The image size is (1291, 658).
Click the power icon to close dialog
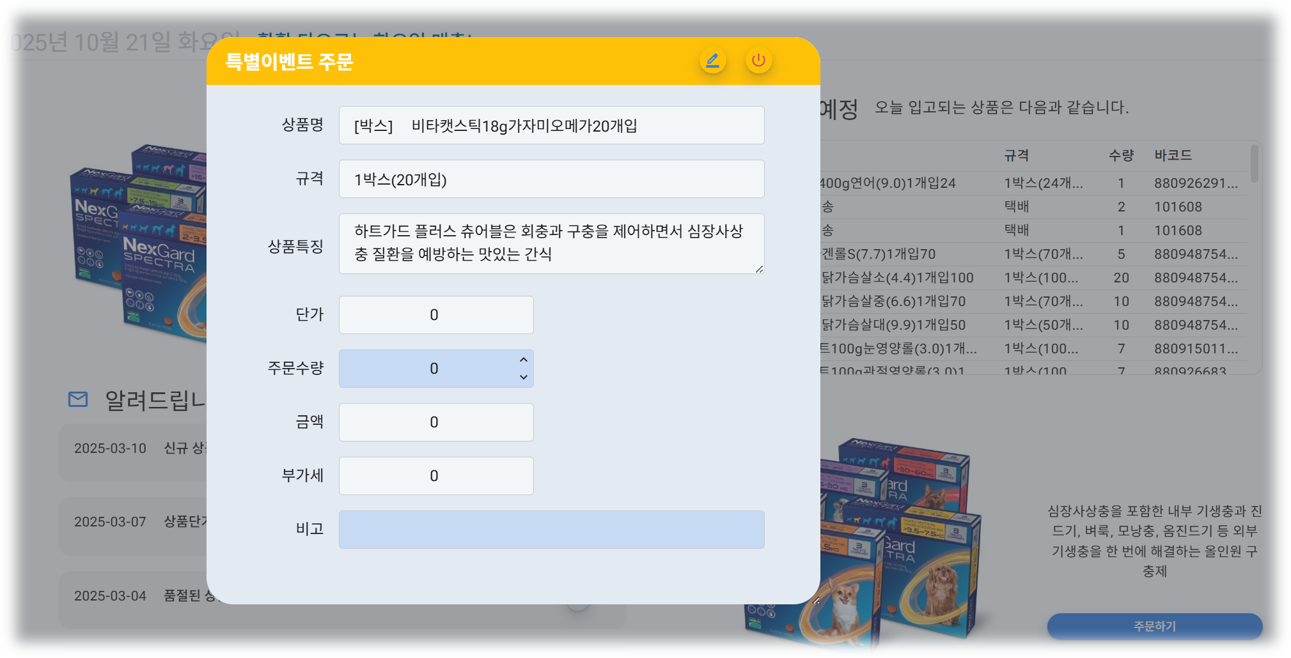(x=758, y=61)
